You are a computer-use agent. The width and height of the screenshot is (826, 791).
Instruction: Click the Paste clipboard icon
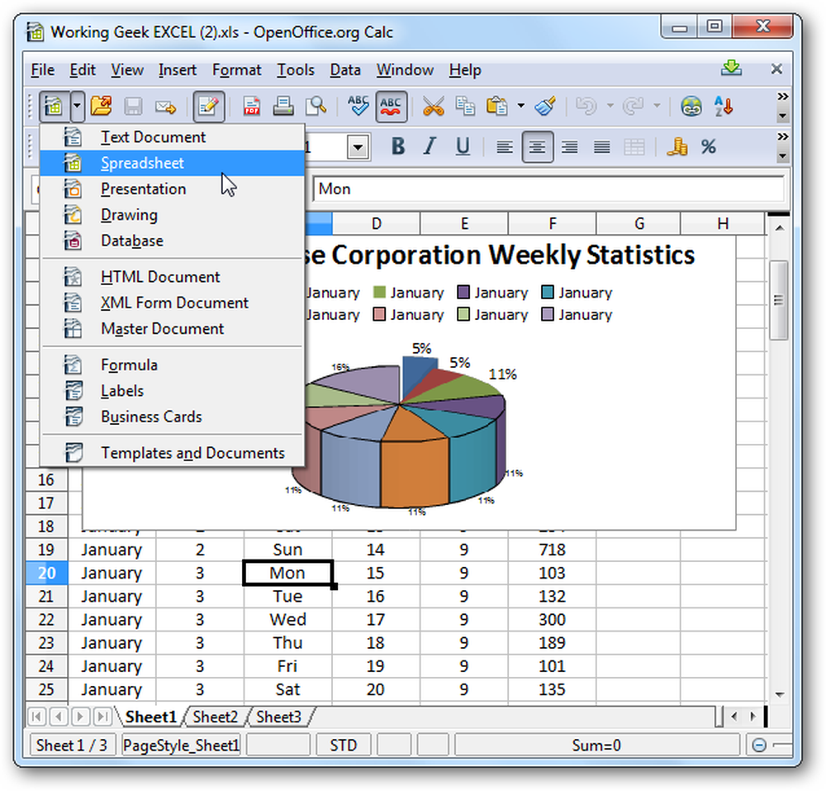(x=496, y=107)
